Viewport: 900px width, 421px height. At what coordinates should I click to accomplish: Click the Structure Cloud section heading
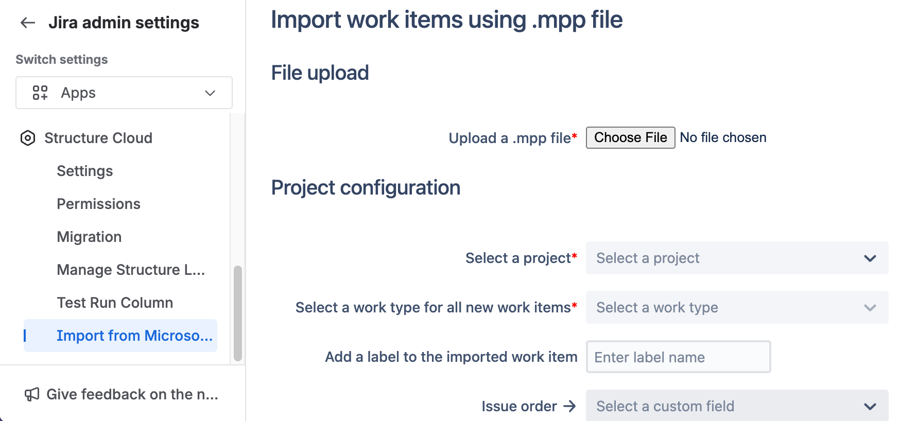coord(98,138)
